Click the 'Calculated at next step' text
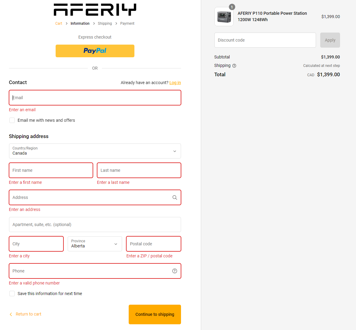356x330 pixels. pyautogui.click(x=321, y=66)
